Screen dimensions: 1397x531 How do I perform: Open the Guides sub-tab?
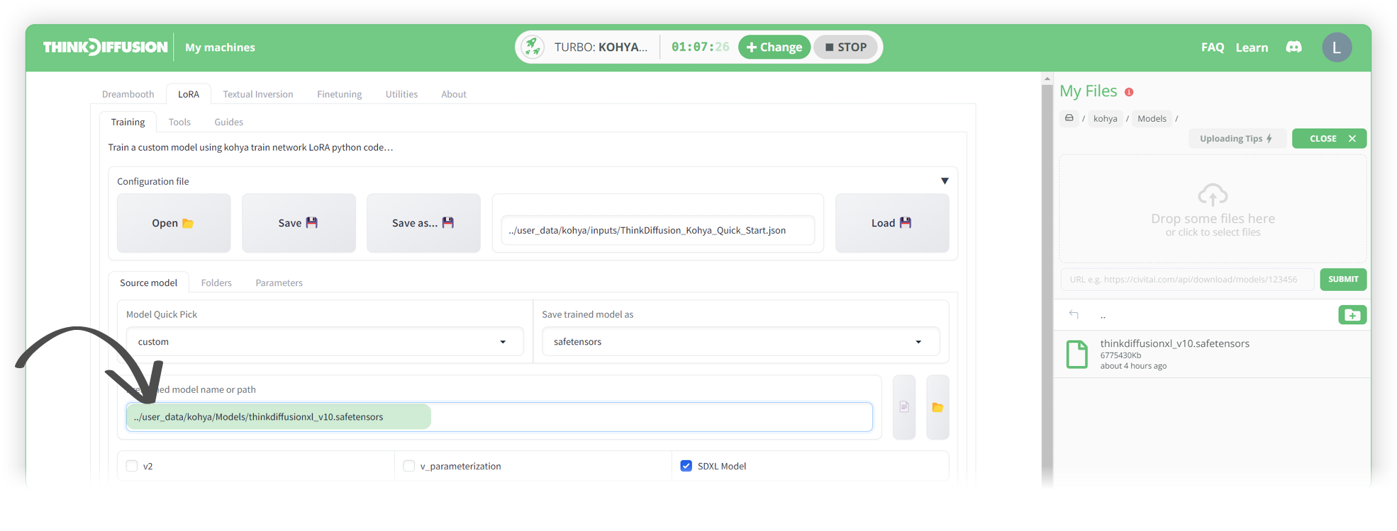[x=229, y=122]
